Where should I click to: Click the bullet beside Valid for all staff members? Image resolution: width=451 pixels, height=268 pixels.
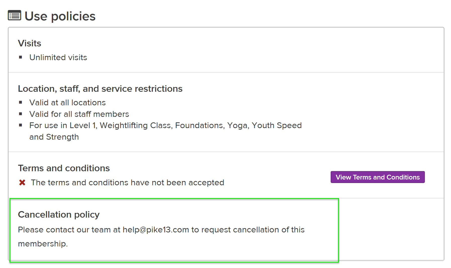coord(21,114)
